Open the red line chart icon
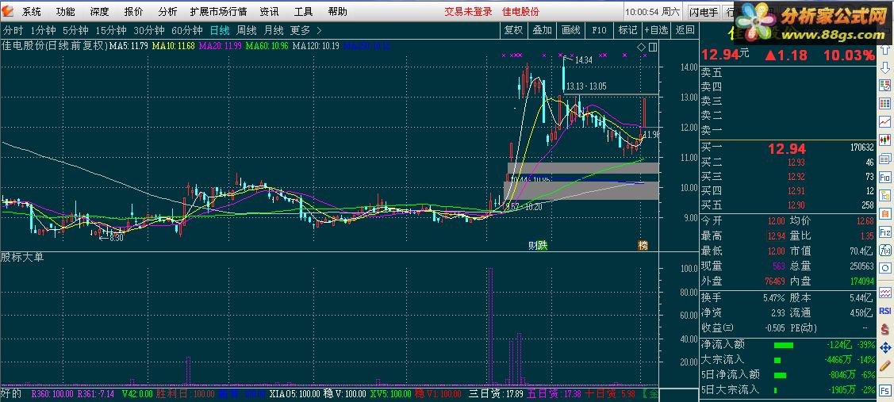894x402 pixels. 885,121
